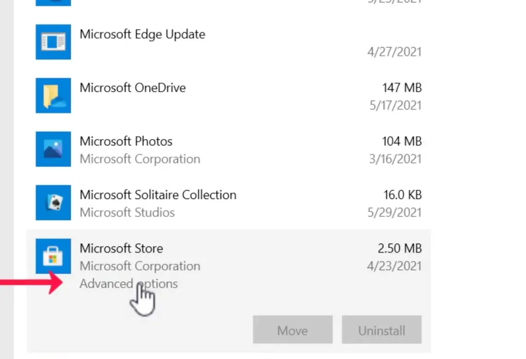Click the 147 MB size of OneDrive

[x=402, y=88]
